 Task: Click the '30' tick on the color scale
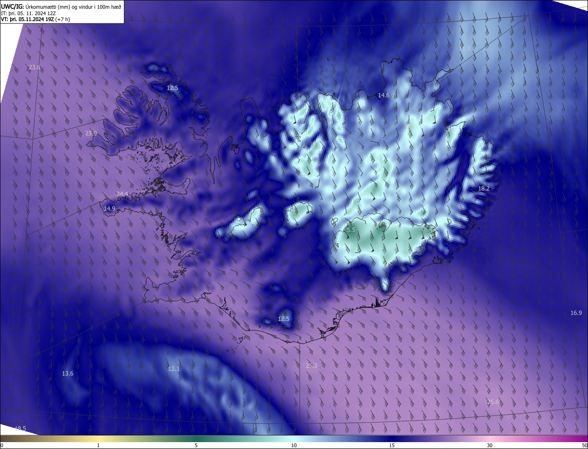point(490,446)
